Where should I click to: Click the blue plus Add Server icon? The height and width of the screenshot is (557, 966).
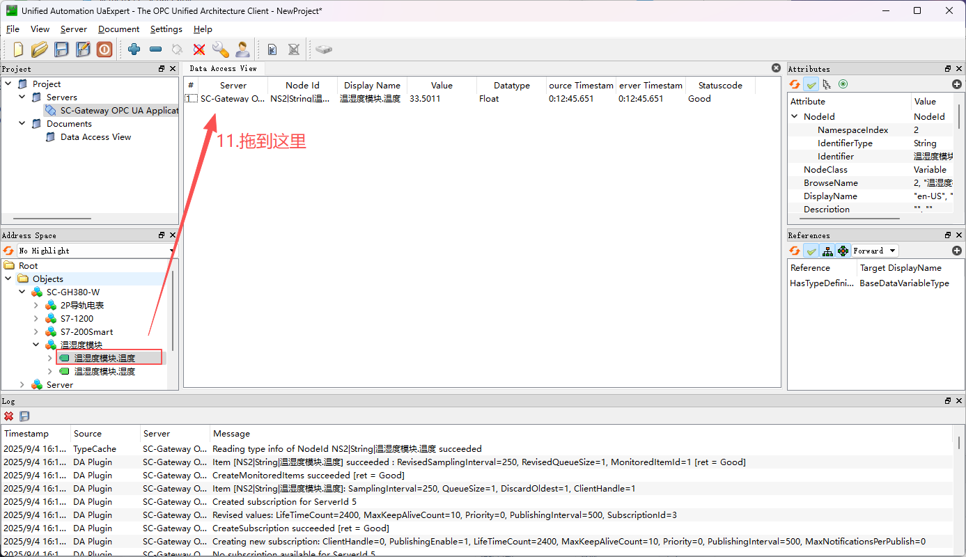coord(134,49)
